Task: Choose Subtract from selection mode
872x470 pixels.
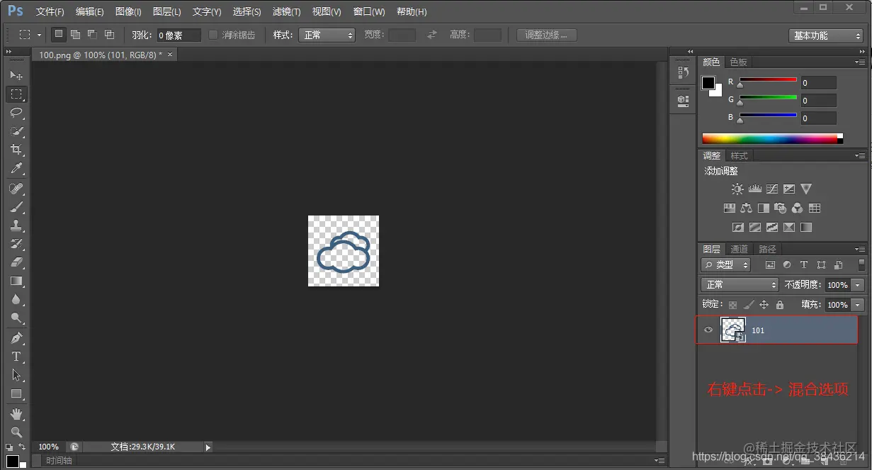Action: pyautogui.click(x=92, y=34)
